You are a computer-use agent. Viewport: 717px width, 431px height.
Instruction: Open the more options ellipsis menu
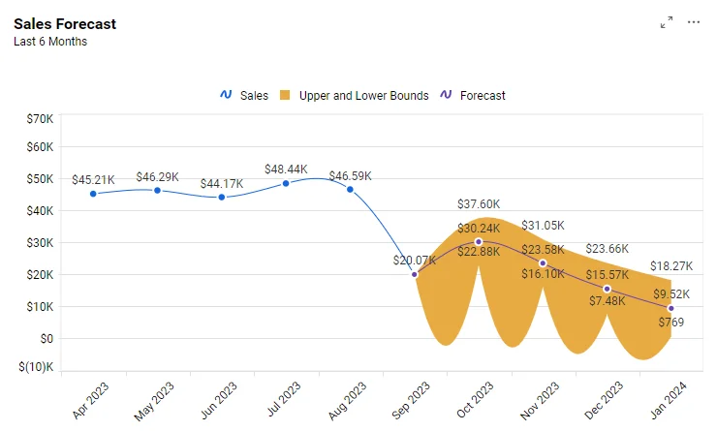pyautogui.click(x=693, y=22)
